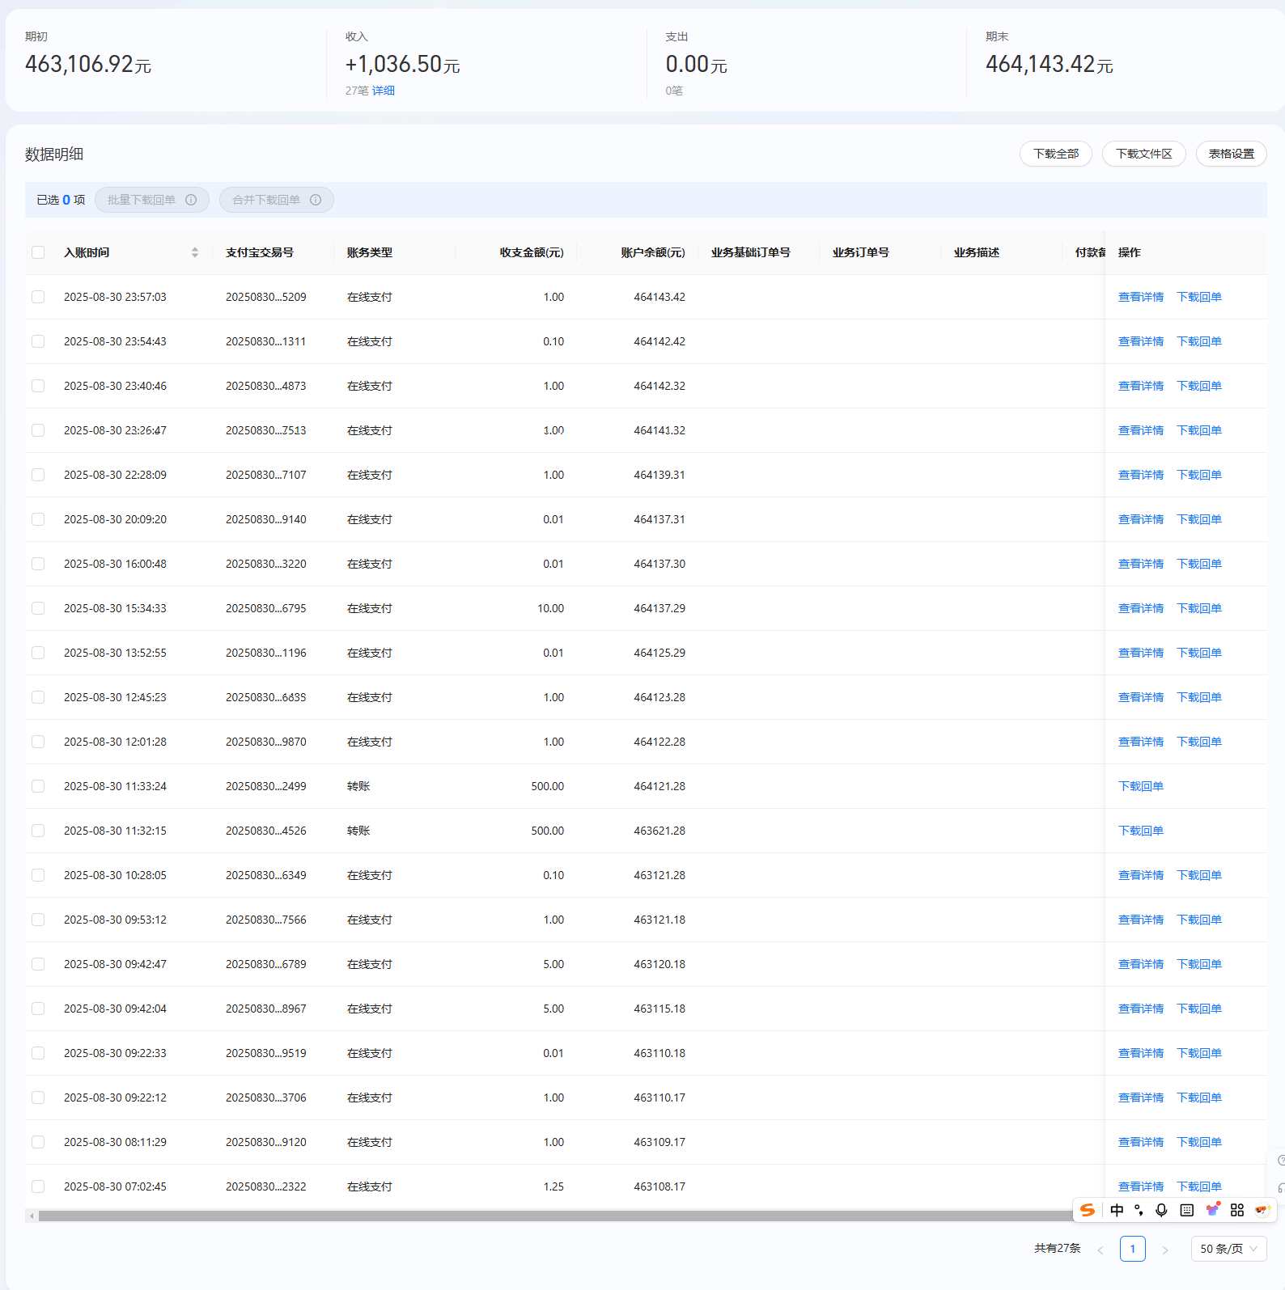This screenshot has height=1290, width=1285.
Task: Click the help icon at right edge
Action: (x=1281, y=1160)
